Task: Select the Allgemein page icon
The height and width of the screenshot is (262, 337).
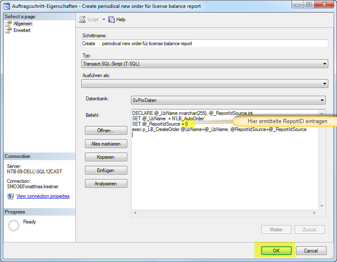Action: (x=9, y=24)
